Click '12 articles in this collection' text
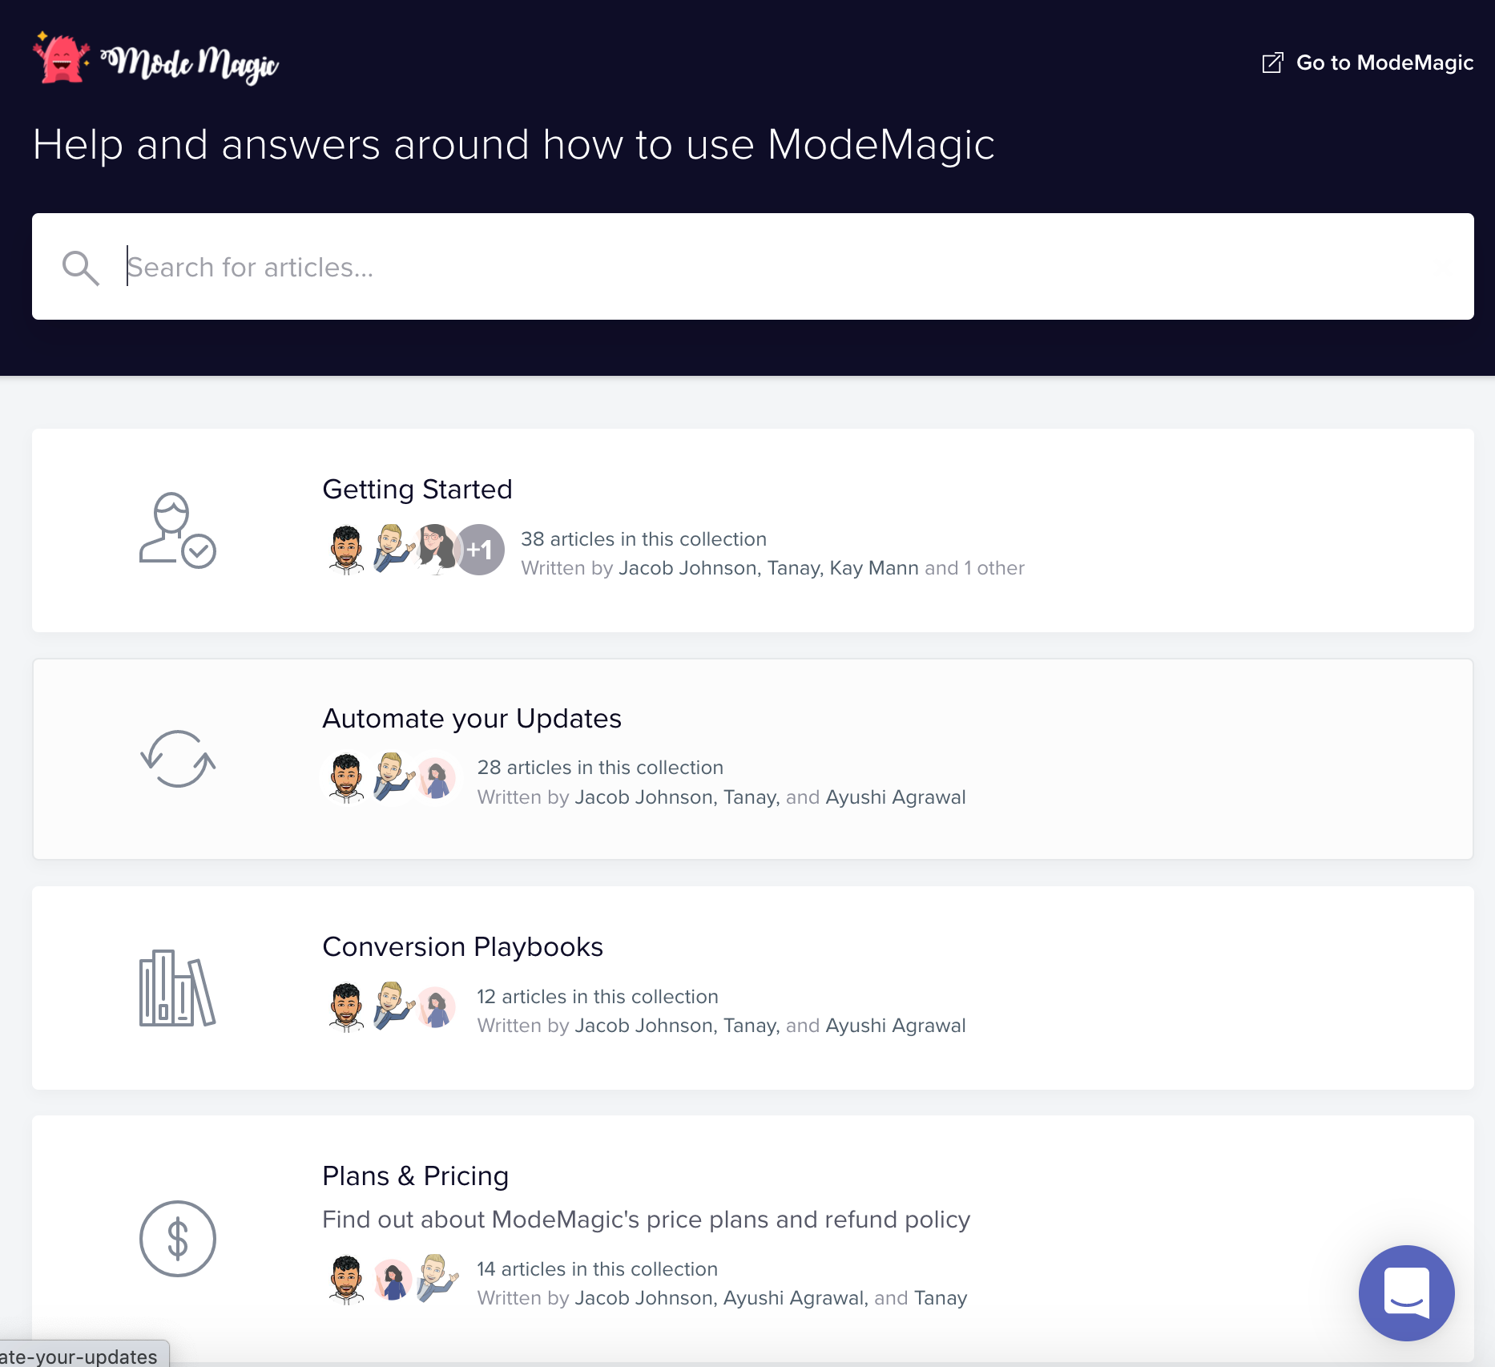Image resolution: width=1495 pixels, height=1367 pixels. 598,996
